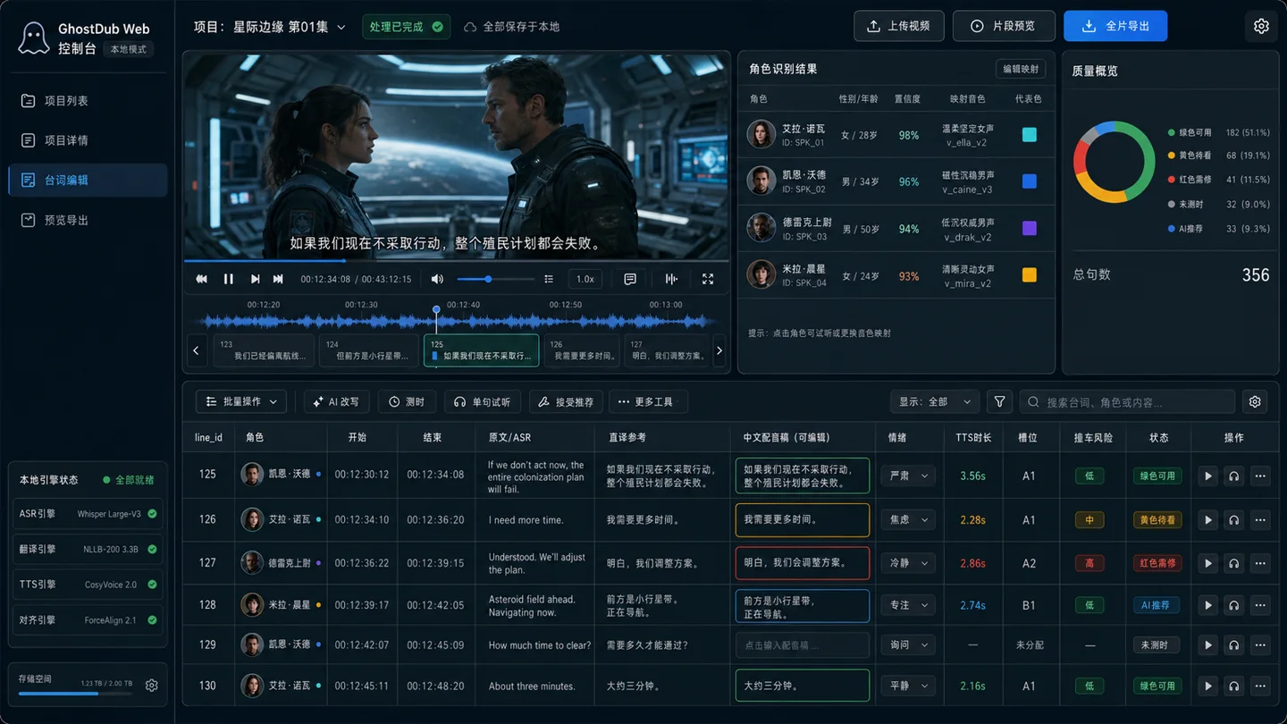The width and height of the screenshot is (1287, 724).
Task: Jump to the previous line in player
Action: click(202, 279)
